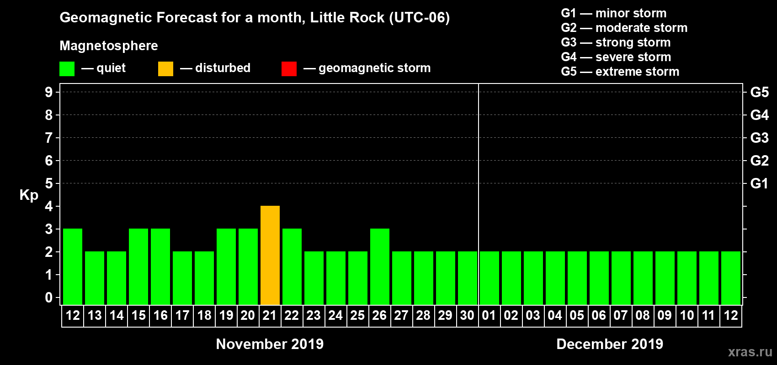The width and height of the screenshot is (777, 365).
Task: Open the xras.ru watermark link
Action: [x=750, y=352]
